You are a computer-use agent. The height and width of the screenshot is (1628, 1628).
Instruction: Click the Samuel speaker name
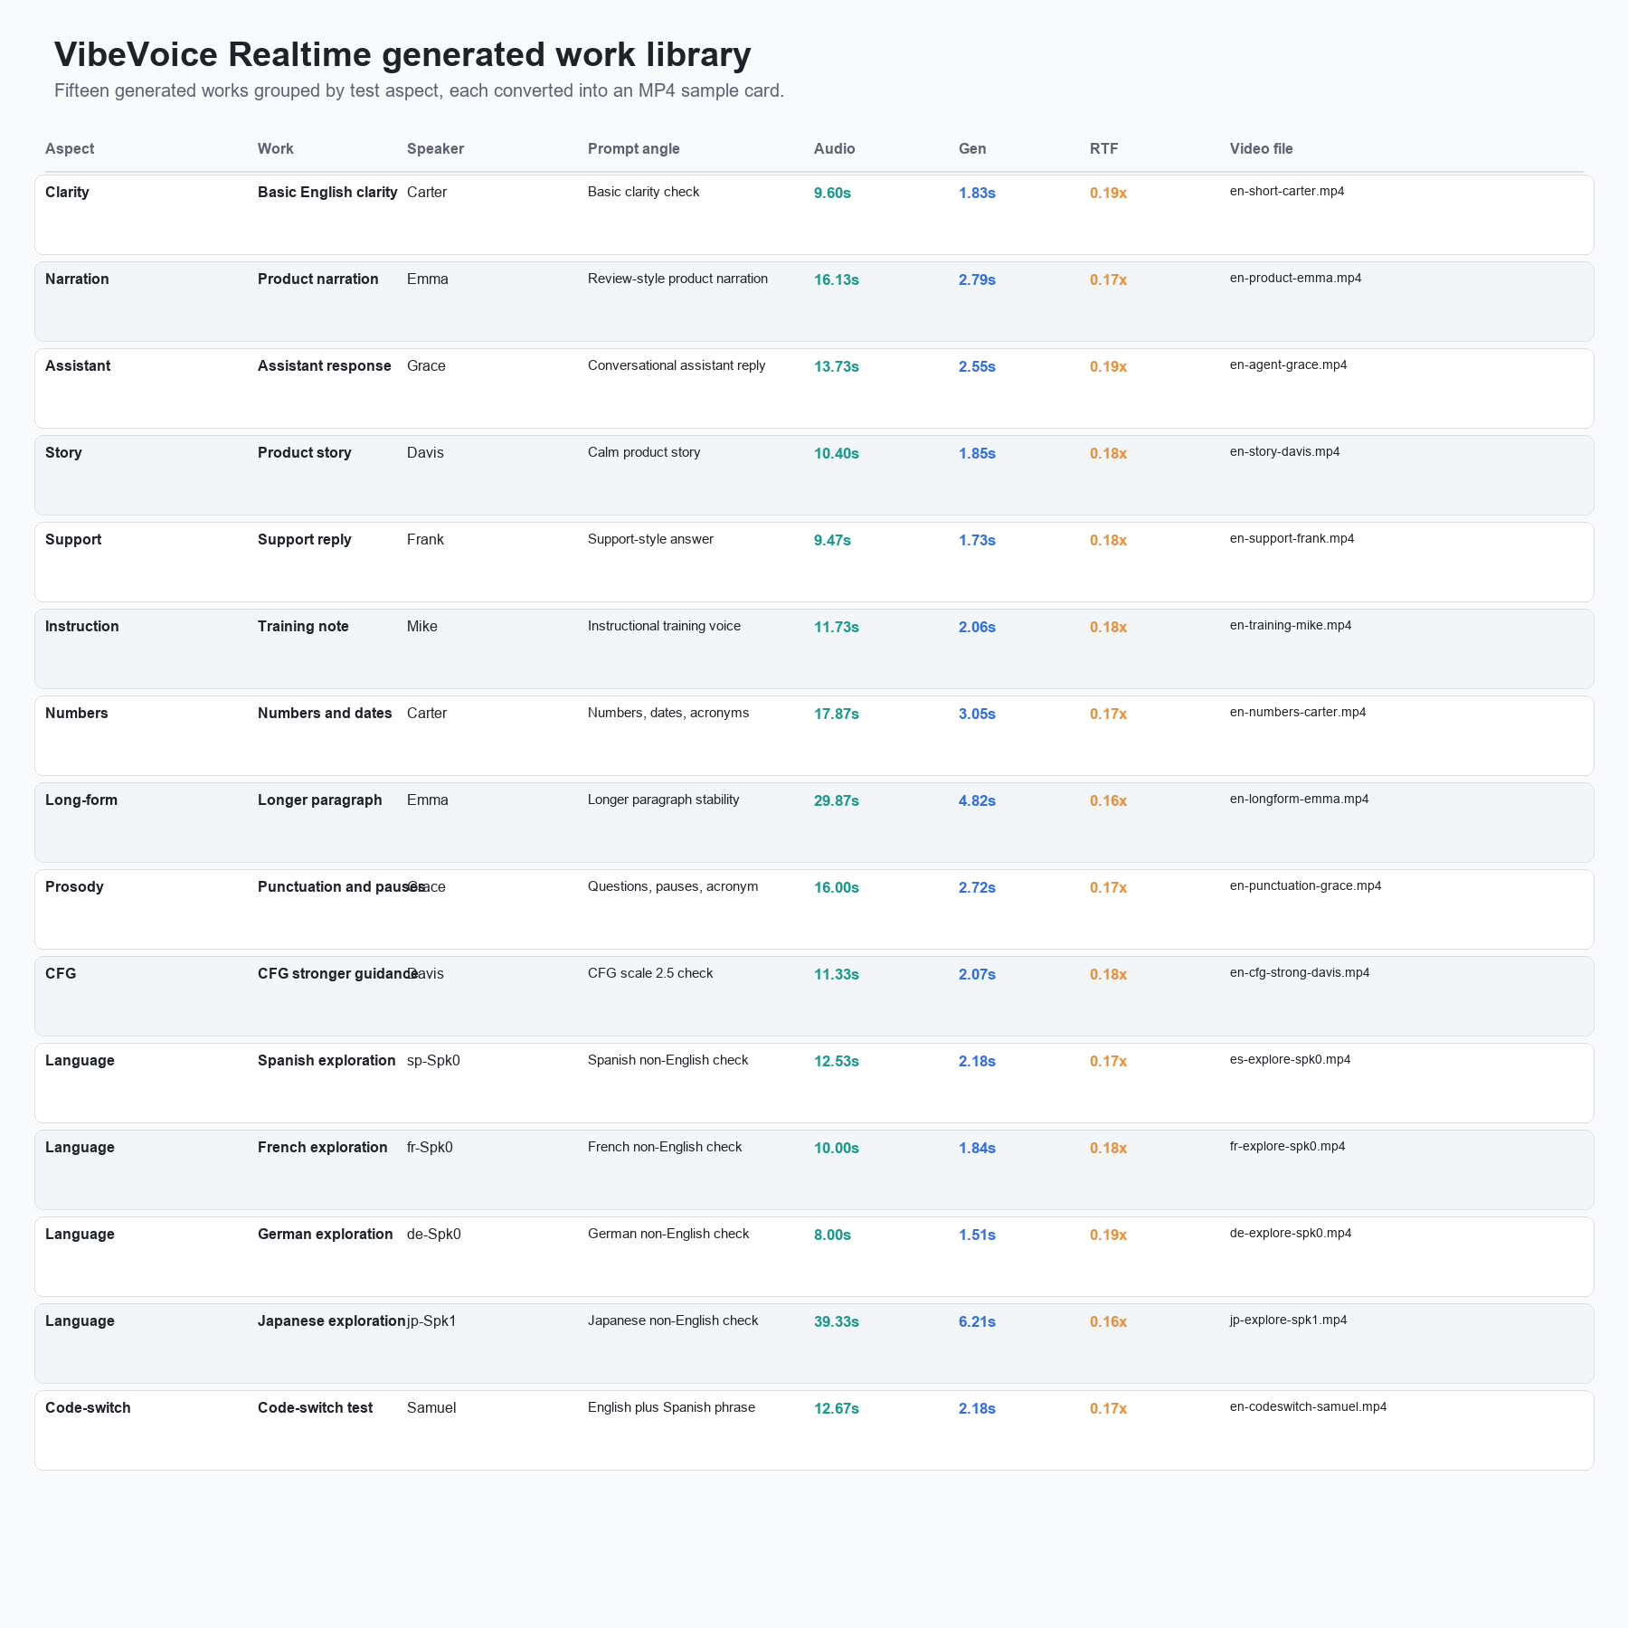point(431,1408)
